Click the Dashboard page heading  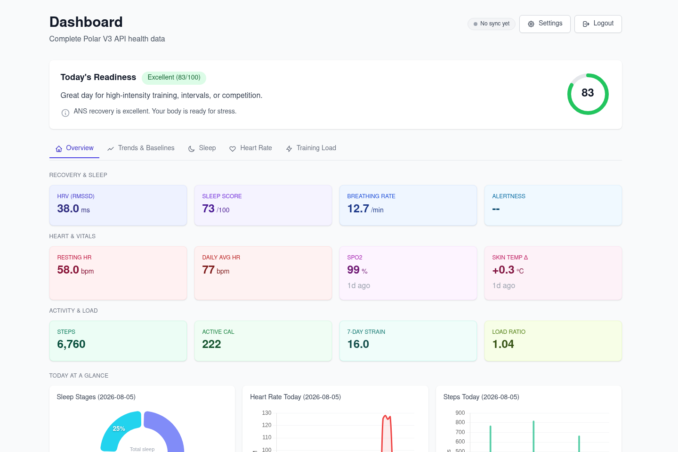(x=86, y=22)
